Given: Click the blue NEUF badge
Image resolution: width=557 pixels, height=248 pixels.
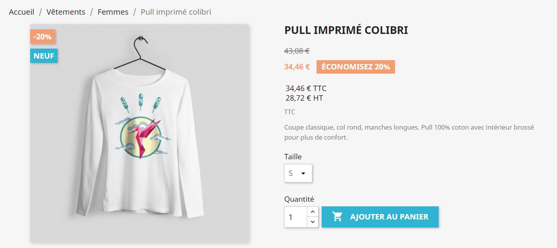Looking at the screenshot, I should click(x=44, y=56).
